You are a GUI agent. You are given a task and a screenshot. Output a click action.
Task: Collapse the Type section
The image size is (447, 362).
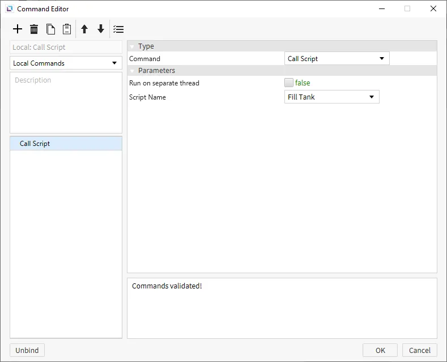coord(132,46)
